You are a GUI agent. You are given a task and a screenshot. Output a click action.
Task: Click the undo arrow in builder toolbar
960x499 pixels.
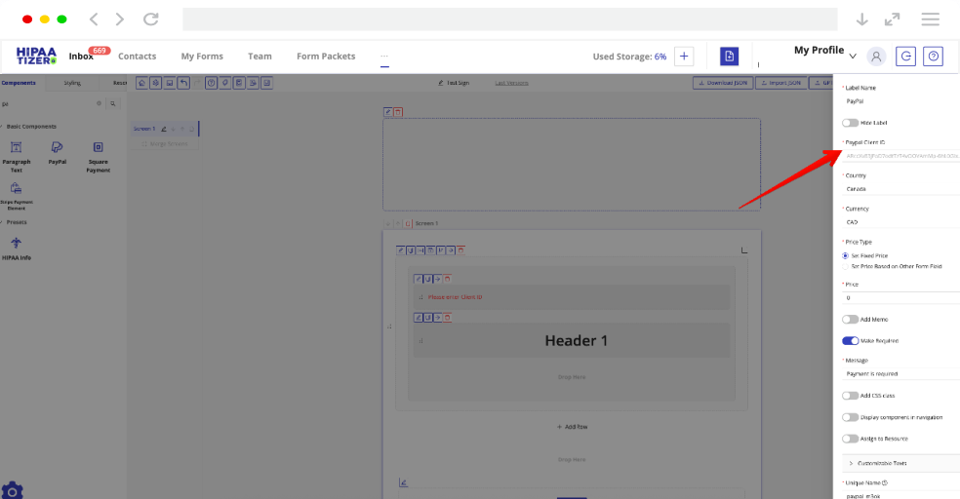[x=184, y=83]
